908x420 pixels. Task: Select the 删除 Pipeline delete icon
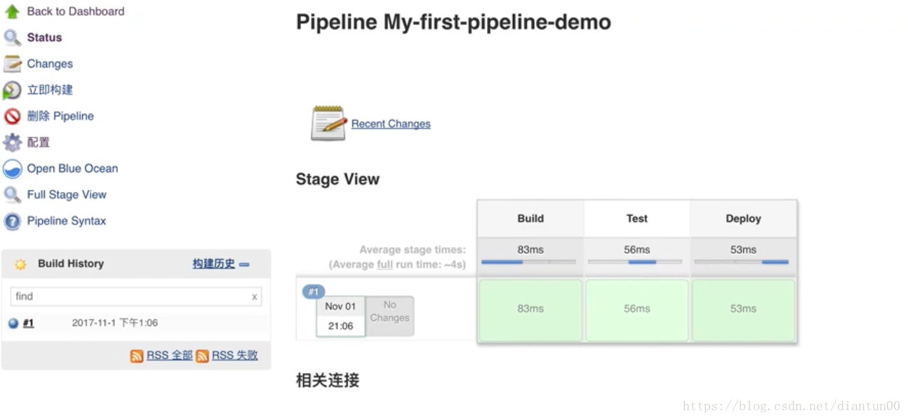point(12,116)
